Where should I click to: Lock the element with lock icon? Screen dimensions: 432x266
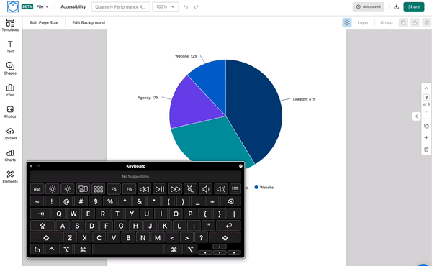point(415,22)
